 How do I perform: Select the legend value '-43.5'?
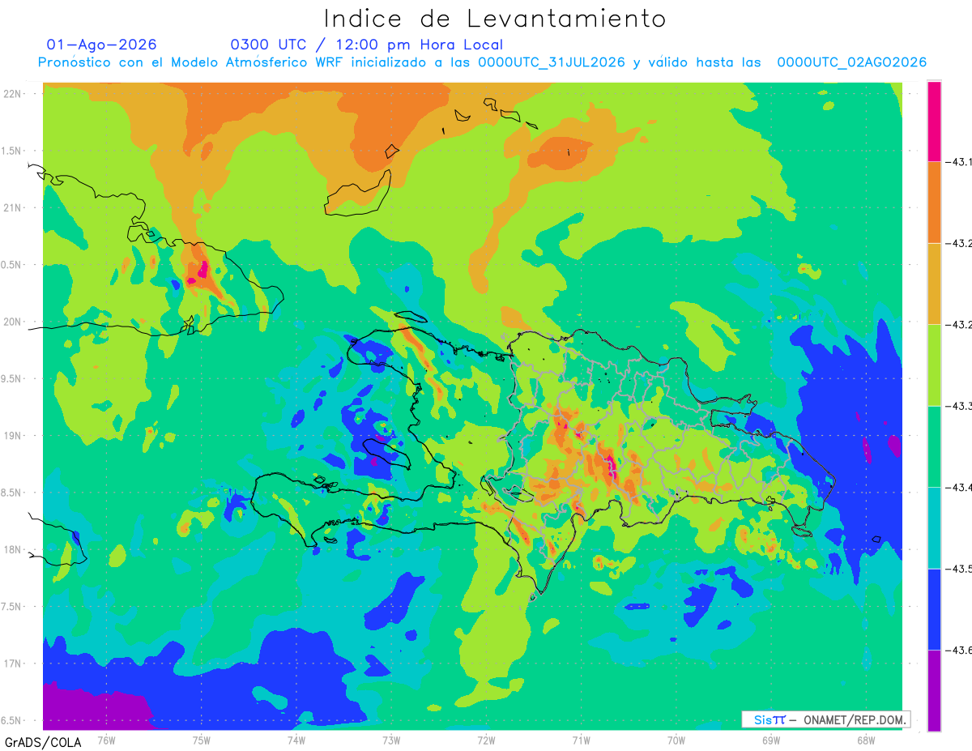coord(960,569)
